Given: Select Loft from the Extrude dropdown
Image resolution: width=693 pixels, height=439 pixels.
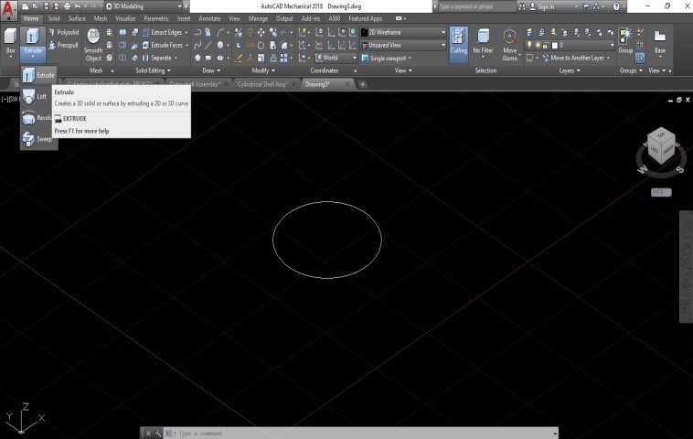Looking at the screenshot, I should [x=37, y=96].
